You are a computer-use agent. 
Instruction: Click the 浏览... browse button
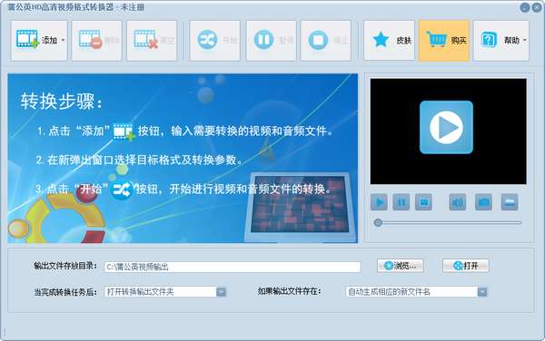tap(400, 266)
